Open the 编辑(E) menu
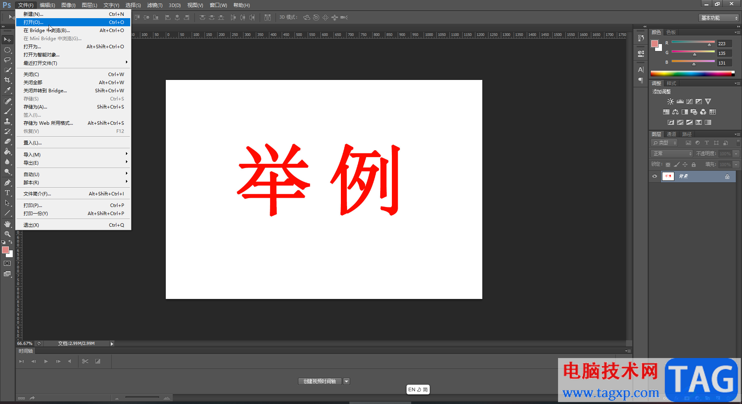742x404 pixels. (48, 5)
